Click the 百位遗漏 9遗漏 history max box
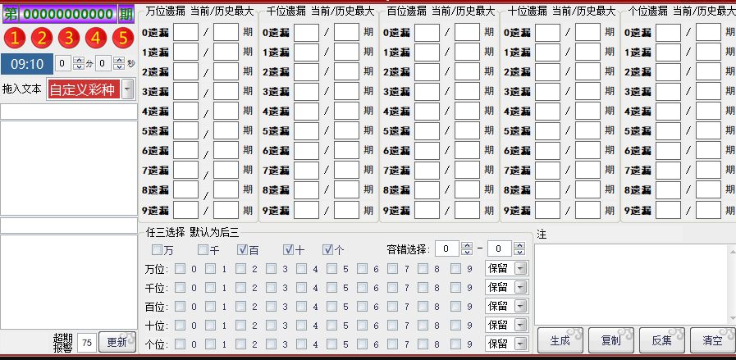The width and height of the screenshot is (736, 360). [467, 210]
